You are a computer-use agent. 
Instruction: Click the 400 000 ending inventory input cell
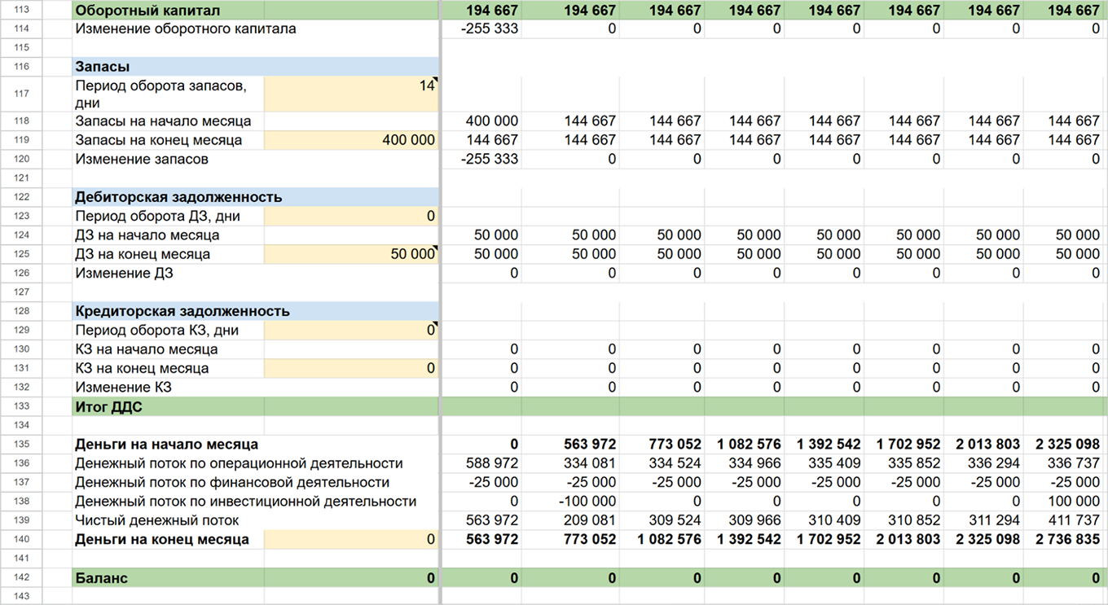pos(351,140)
